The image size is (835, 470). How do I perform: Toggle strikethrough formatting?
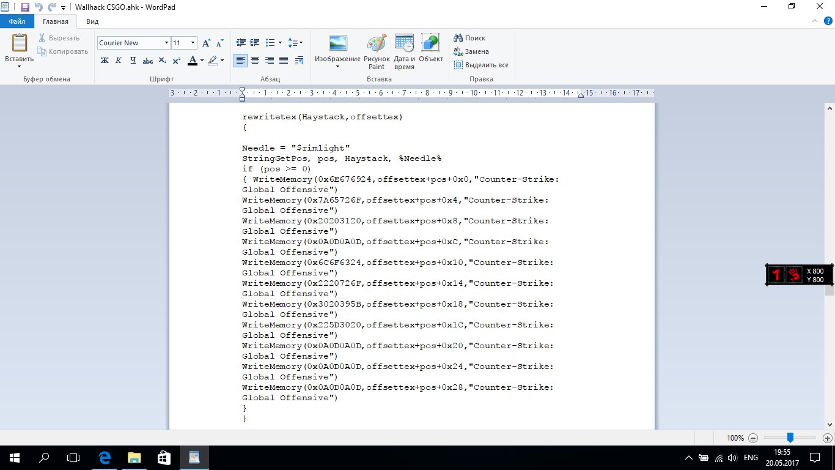pos(147,61)
